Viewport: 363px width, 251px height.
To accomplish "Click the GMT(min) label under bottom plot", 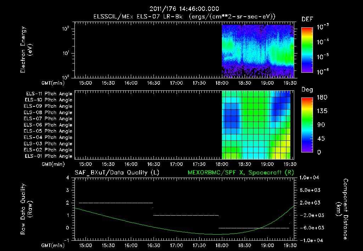I will click(x=53, y=246).
